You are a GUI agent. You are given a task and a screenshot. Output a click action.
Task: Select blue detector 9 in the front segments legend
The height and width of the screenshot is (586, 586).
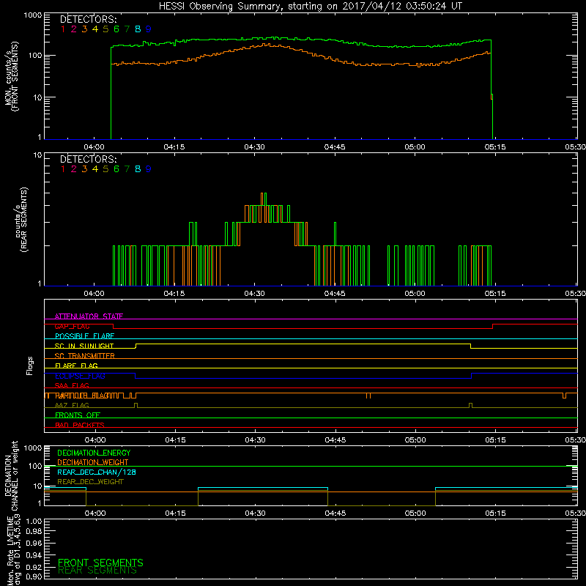149,29
